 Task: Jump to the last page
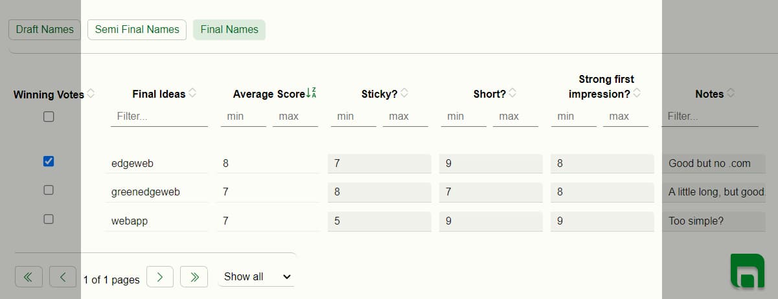[x=194, y=277]
